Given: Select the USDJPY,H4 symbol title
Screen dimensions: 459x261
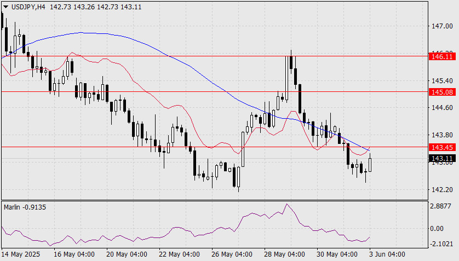Looking at the screenshot, I should (x=28, y=7).
